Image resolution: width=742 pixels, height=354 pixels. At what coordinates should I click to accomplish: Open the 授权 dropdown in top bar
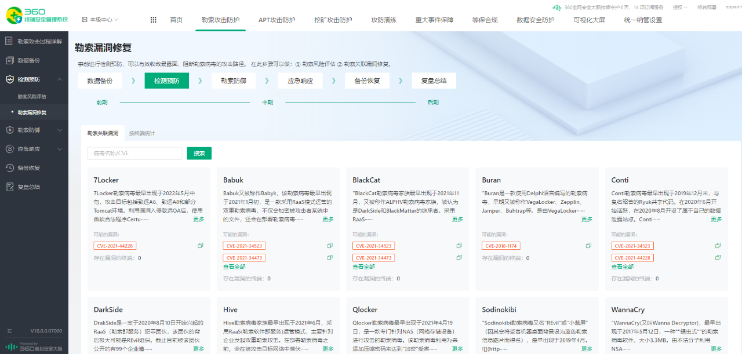[x=680, y=8]
